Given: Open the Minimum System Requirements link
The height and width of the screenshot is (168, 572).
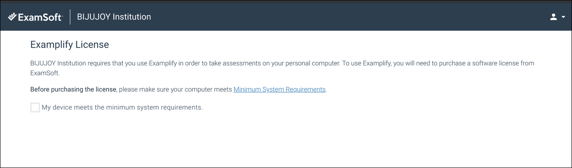Looking at the screenshot, I should [279, 89].
